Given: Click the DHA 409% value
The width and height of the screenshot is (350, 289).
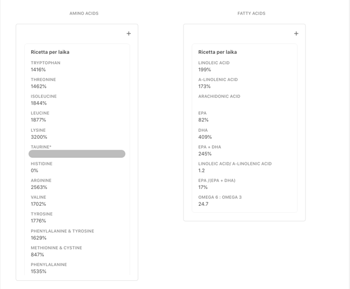Looking at the screenshot, I should tap(205, 137).
